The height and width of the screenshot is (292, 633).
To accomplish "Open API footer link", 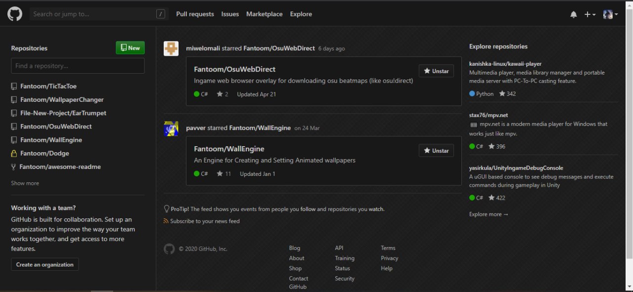I will coord(339,248).
